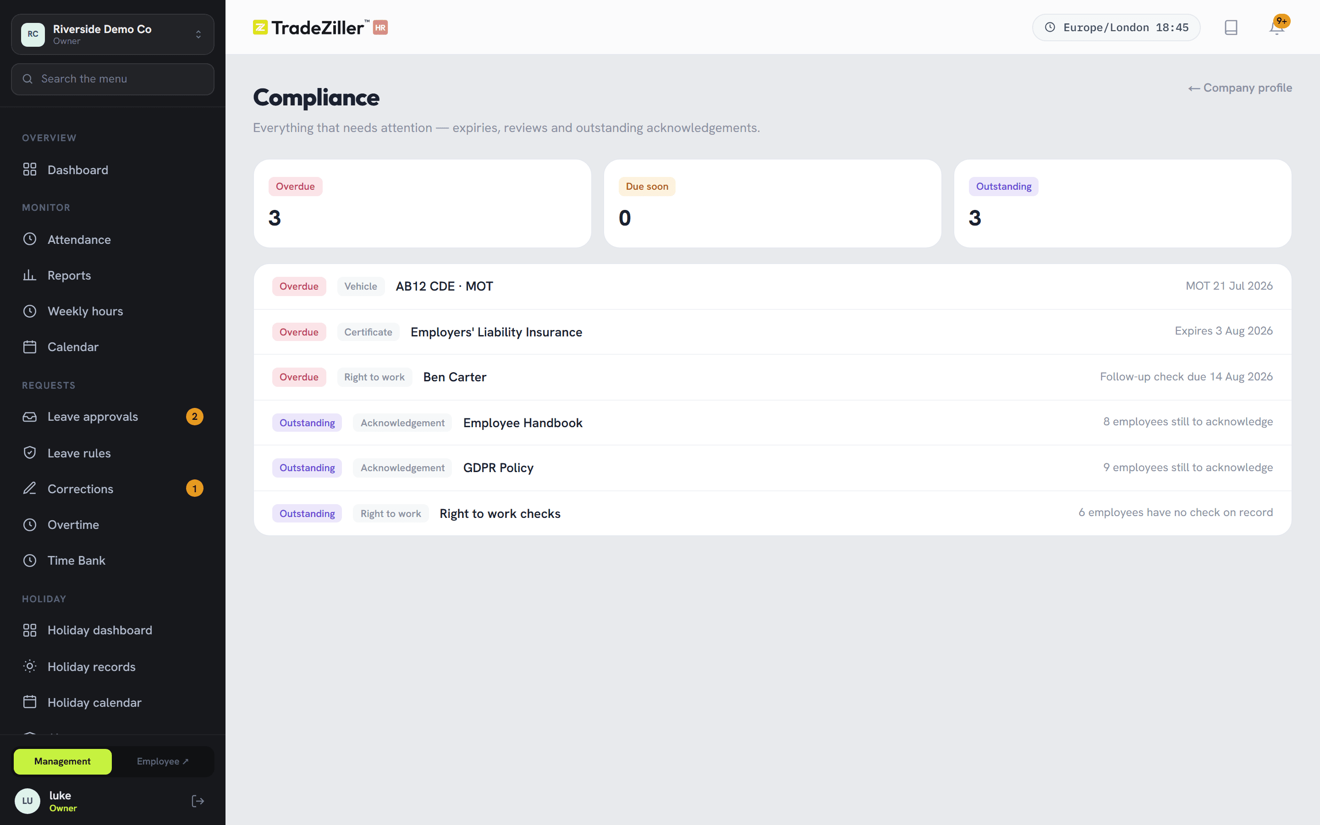Click the Europe/London time zone pill
Screen dimensions: 1320x825
[x=1116, y=27]
